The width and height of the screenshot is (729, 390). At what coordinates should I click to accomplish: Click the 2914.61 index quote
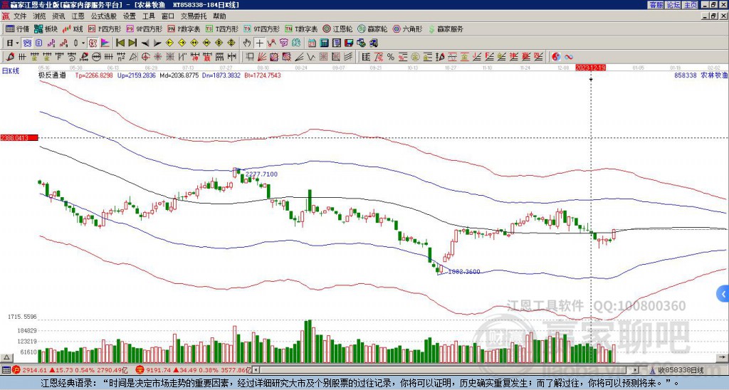pos(35,370)
